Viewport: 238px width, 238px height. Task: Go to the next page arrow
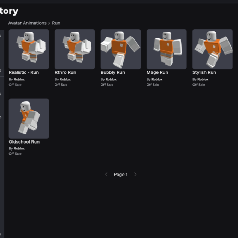pyautogui.click(x=135, y=175)
